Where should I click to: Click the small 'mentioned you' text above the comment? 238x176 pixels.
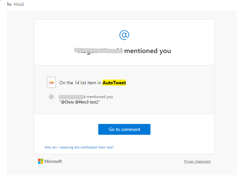[100, 97]
